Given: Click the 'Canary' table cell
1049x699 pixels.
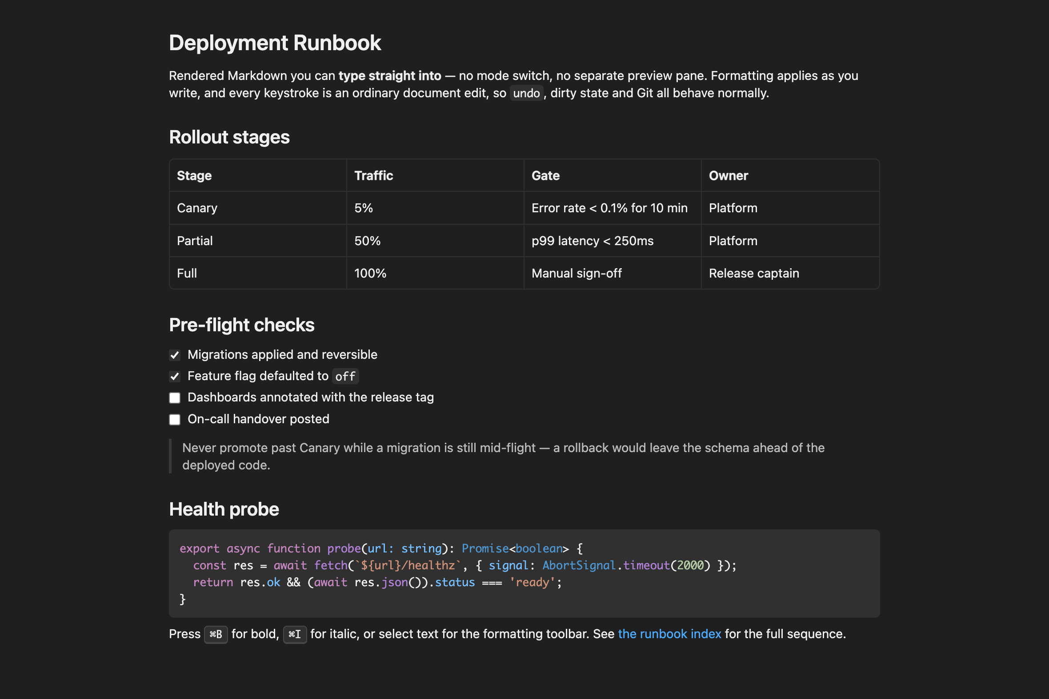Looking at the screenshot, I should pyautogui.click(x=258, y=208).
